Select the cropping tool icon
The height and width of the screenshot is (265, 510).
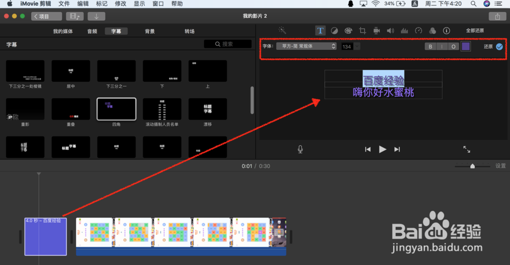(x=362, y=31)
